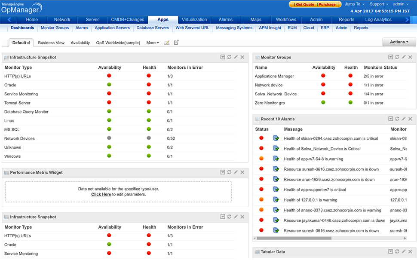The image size is (417, 260).
Task: Refresh the Performance Metric Widget
Action: (229, 172)
